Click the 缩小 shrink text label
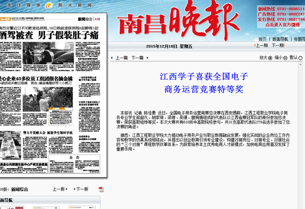This screenshot has height=209, width=305. point(279,58)
